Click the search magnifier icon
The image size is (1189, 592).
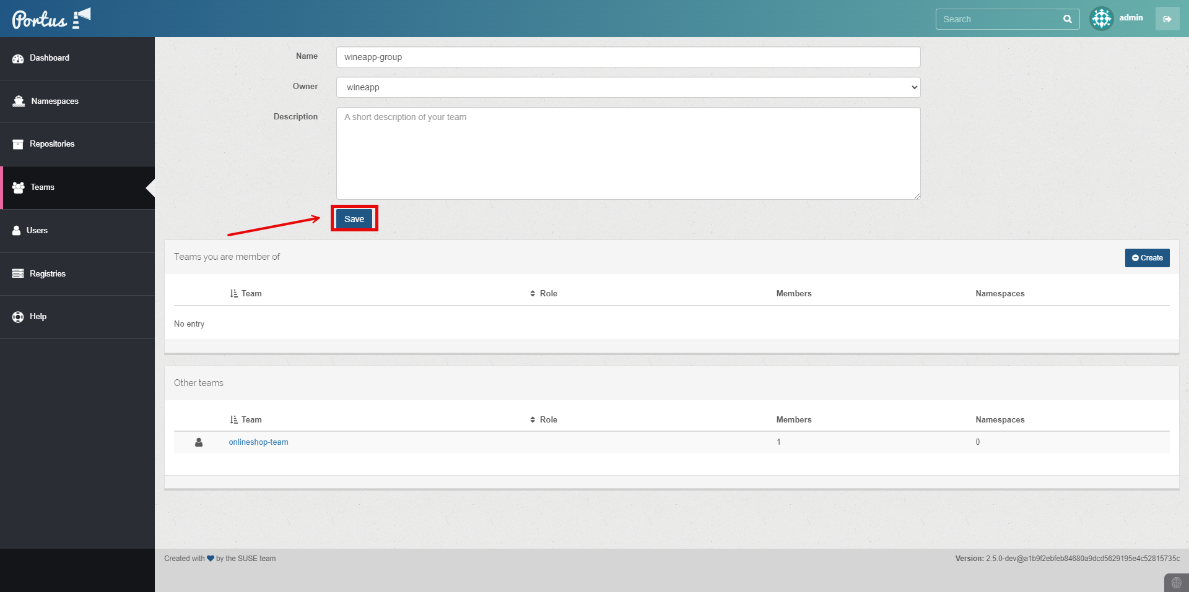click(x=1067, y=19)
